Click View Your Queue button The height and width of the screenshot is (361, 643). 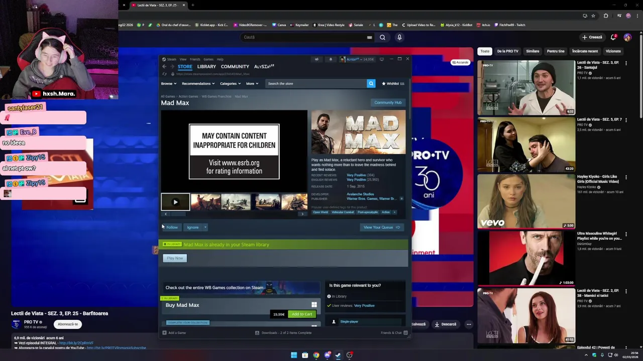pos(382,227)
